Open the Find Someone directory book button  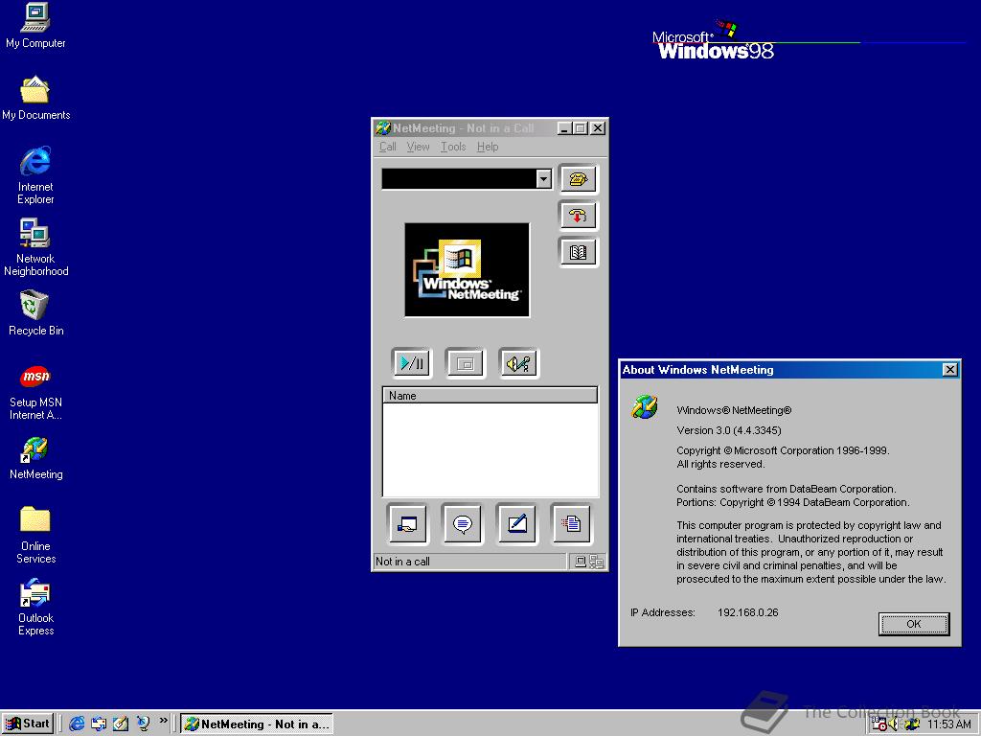(578, 252)
